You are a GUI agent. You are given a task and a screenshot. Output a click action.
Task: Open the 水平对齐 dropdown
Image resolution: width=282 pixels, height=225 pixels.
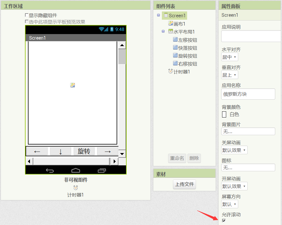[229, 57]
